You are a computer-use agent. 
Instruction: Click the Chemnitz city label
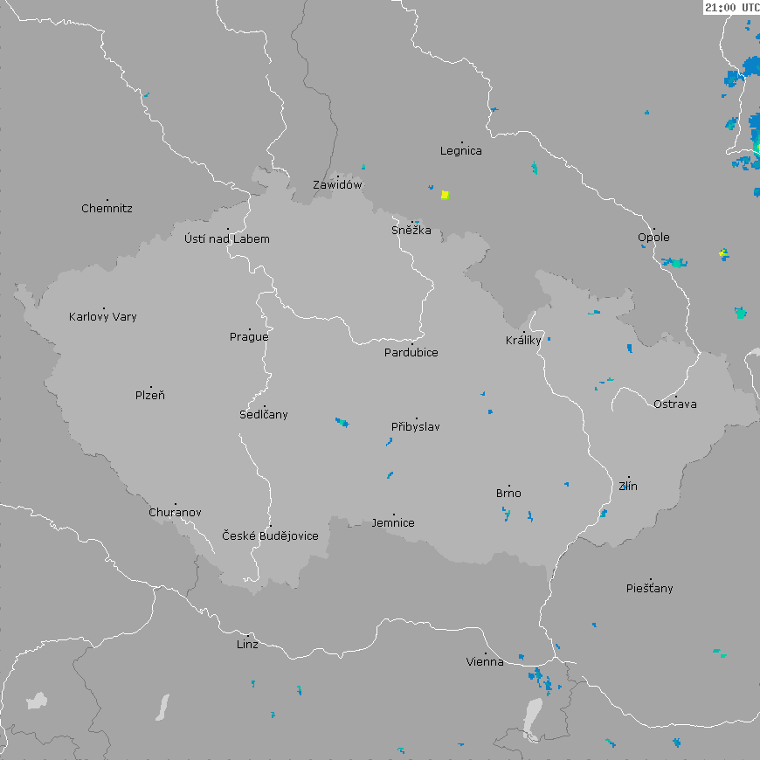tap(107, 209)
